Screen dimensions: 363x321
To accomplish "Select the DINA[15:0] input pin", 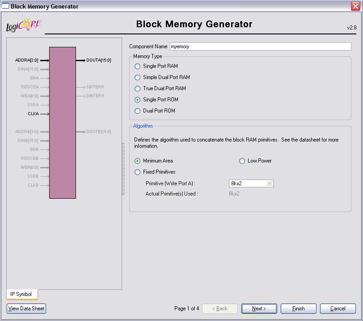I will [28, 69].
